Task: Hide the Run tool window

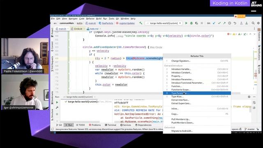Action: click(x=254, y=97)
